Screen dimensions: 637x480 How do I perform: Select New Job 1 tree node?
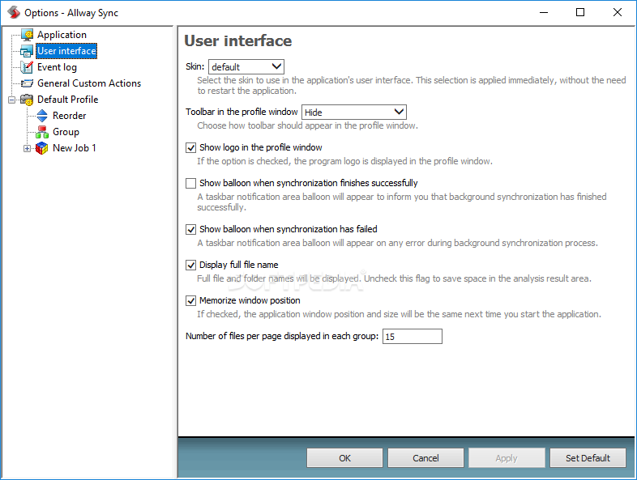coord(75,148)
